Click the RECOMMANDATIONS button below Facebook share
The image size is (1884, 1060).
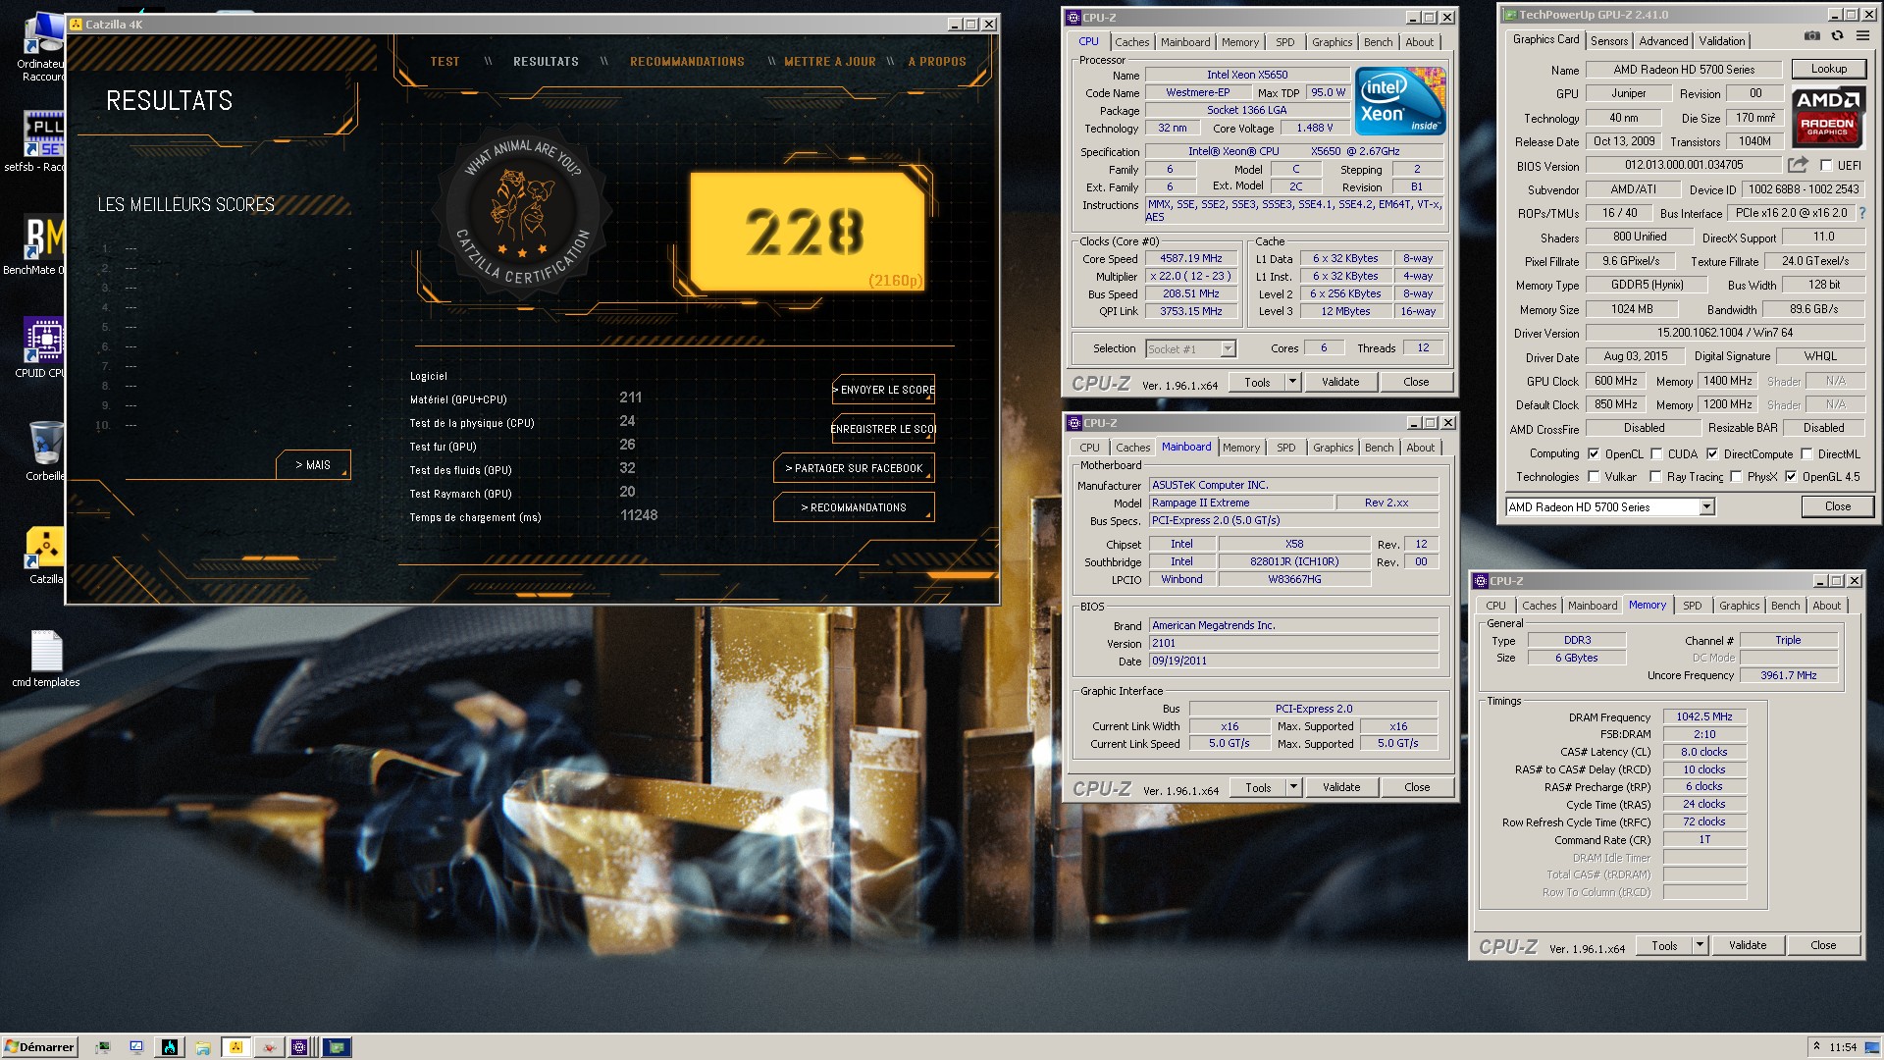854,507
